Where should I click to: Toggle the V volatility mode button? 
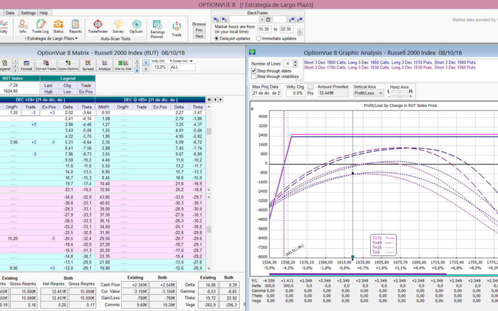tap(146, 69)
